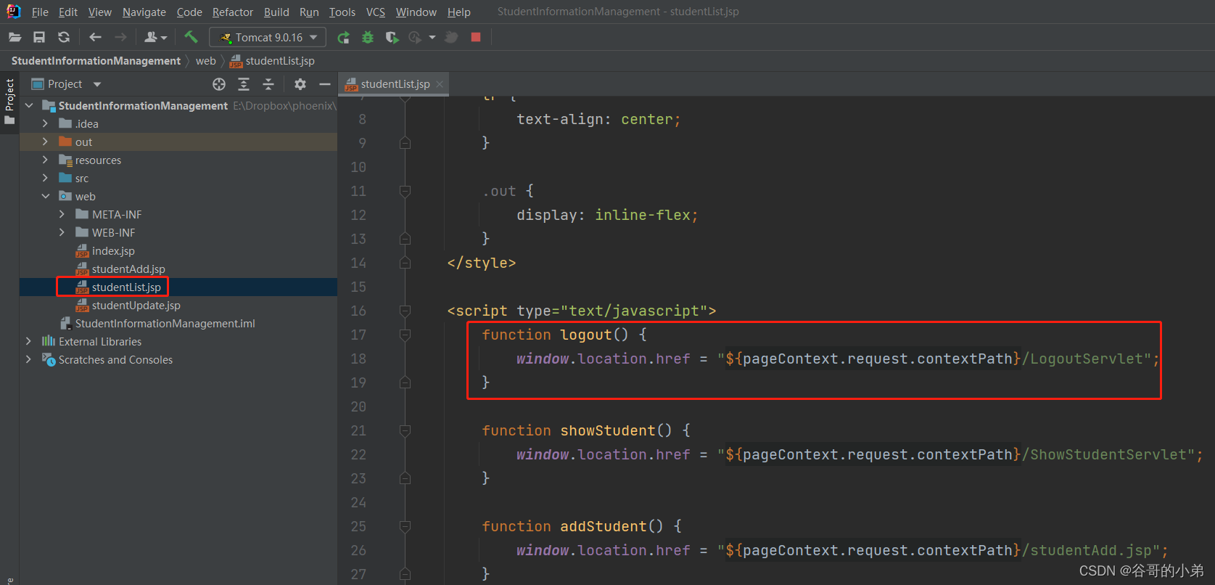Click the Locate in project crosshair icon
The width and height of the screenshot is (1215, 585).
coord(219,84)
